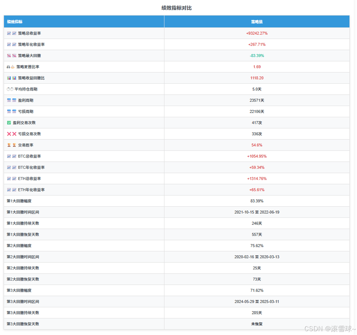Click the 1.69 Sharpe ratio value
Screen dimensions: 357x335
tap(257, 67)
